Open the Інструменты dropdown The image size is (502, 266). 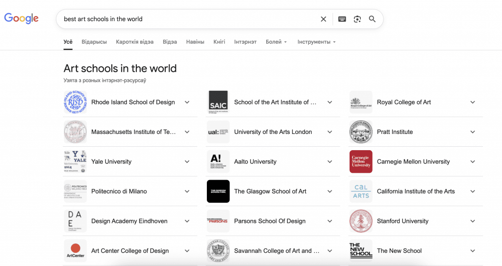coord(316,42)
